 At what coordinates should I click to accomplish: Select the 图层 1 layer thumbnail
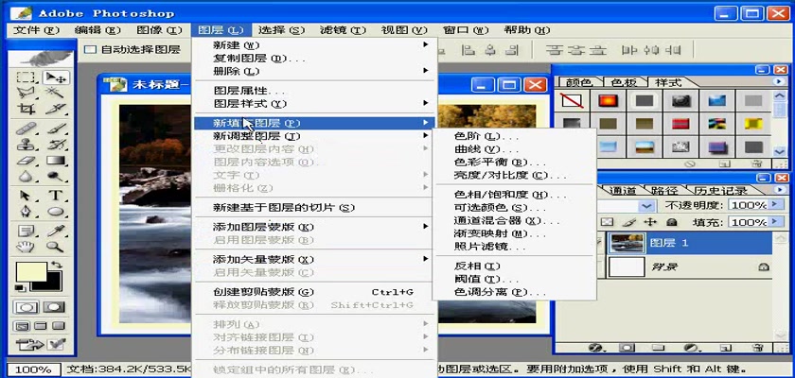[x=627, y=244]
